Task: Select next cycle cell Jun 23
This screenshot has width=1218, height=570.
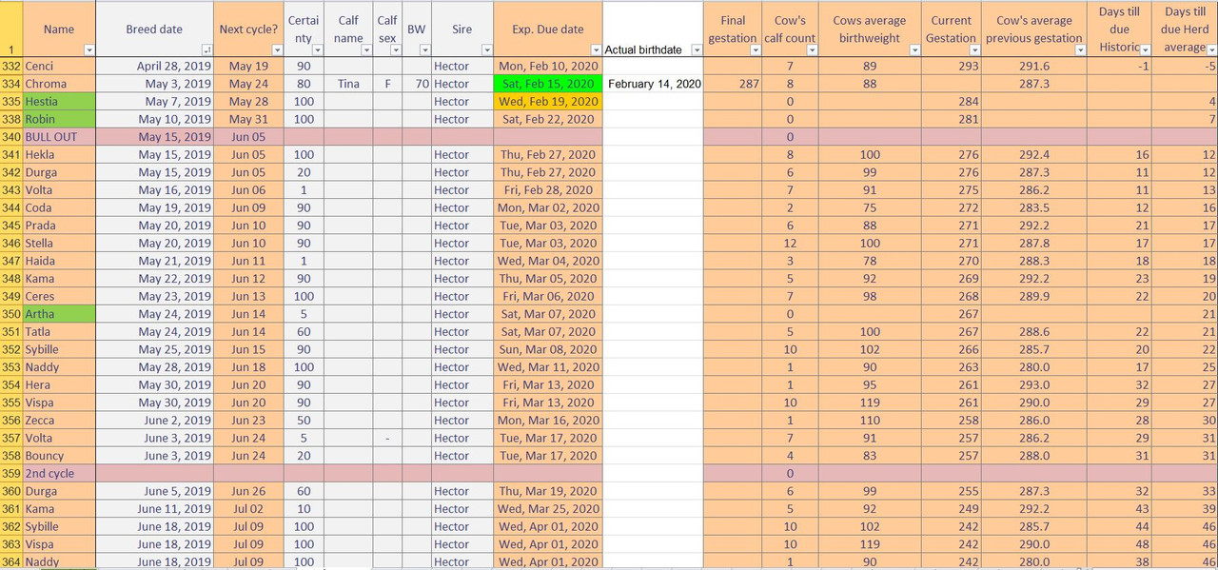Action: 249,421
